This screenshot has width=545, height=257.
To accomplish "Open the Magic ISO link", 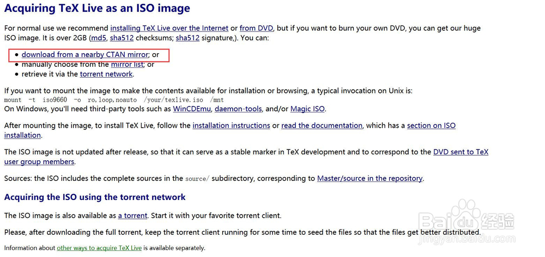I will [307, 109].
